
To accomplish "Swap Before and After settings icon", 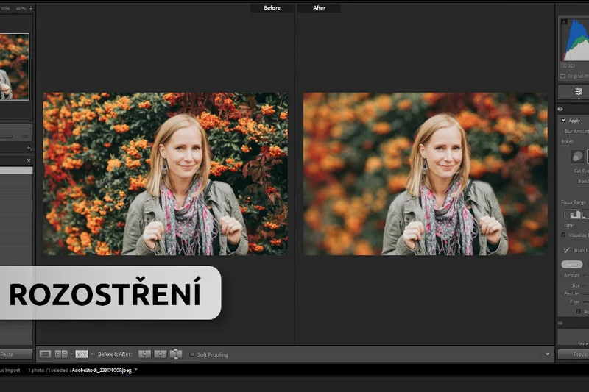I will pyautogui.click(x=176, y=354).
